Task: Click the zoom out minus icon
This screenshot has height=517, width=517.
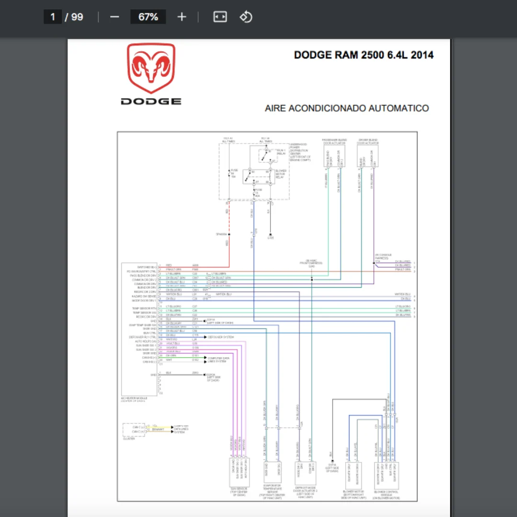Action: (114, 17)
